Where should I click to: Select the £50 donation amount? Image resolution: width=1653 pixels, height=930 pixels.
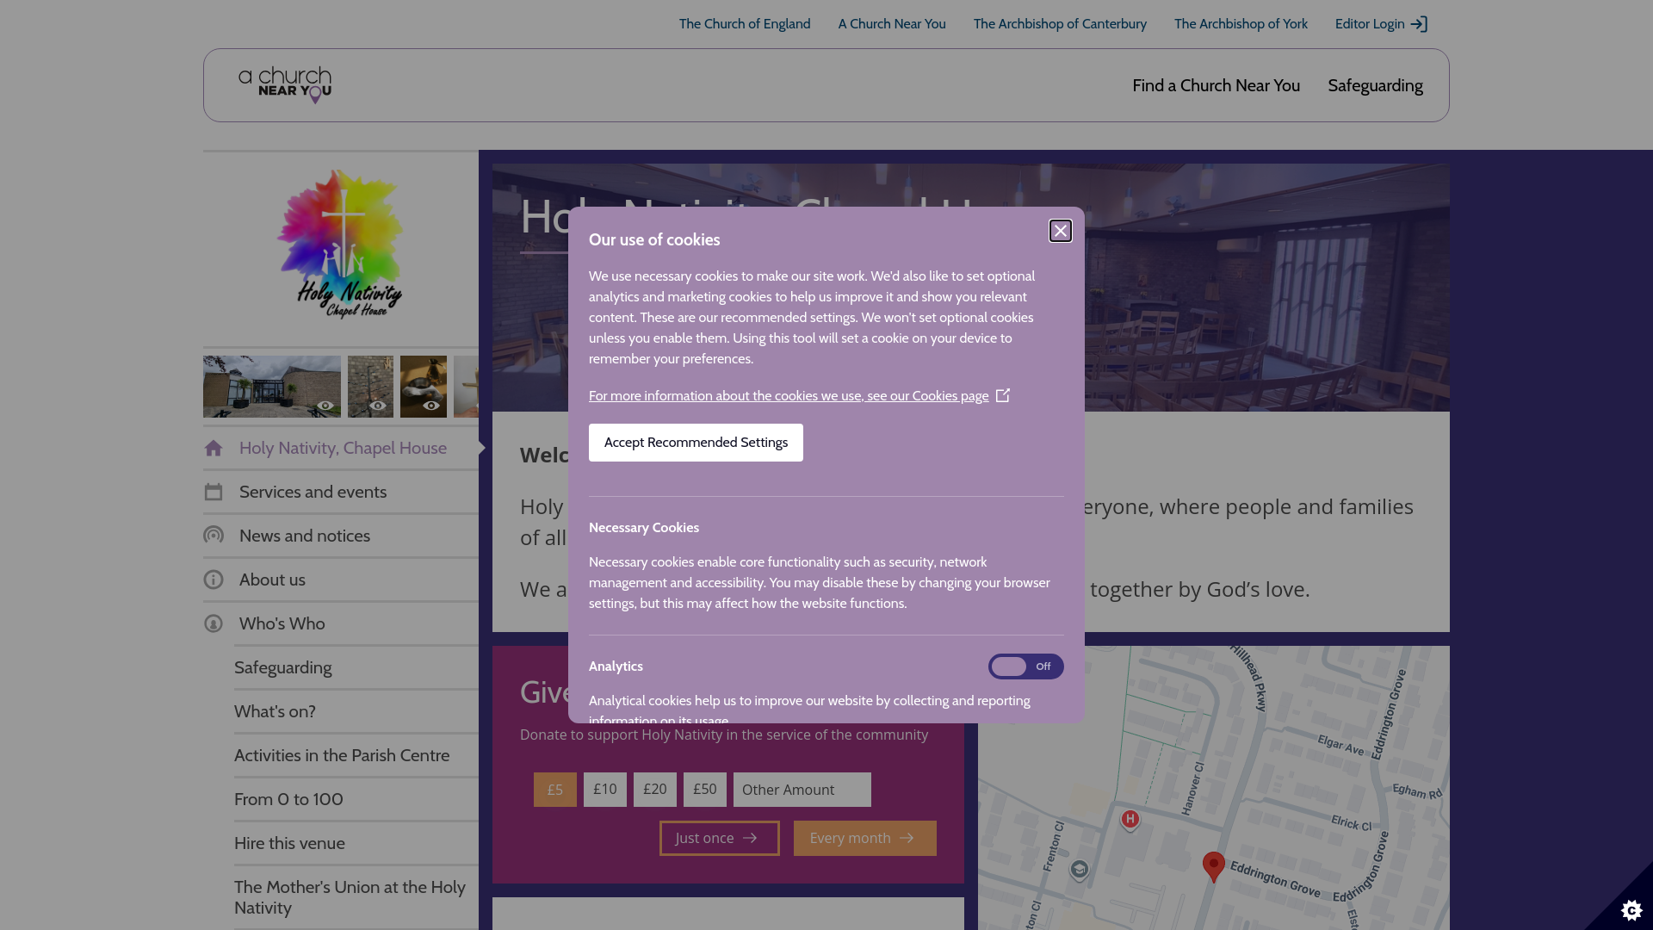705,790
